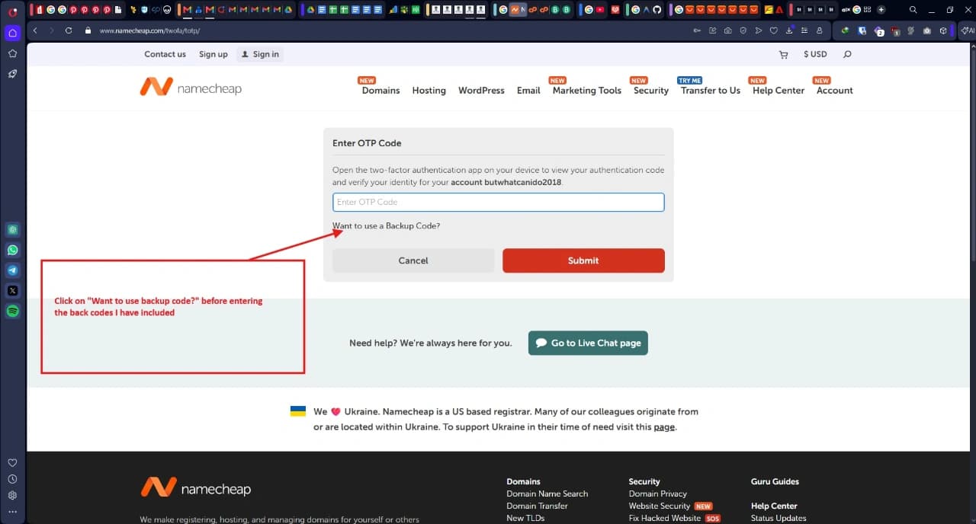This screenshot has height=524, width=976.
Task: Click the sidebar rocket icon
Action: coord(13,74)
